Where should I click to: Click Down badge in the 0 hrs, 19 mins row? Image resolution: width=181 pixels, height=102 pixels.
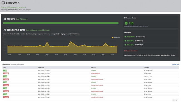(6, 91)
